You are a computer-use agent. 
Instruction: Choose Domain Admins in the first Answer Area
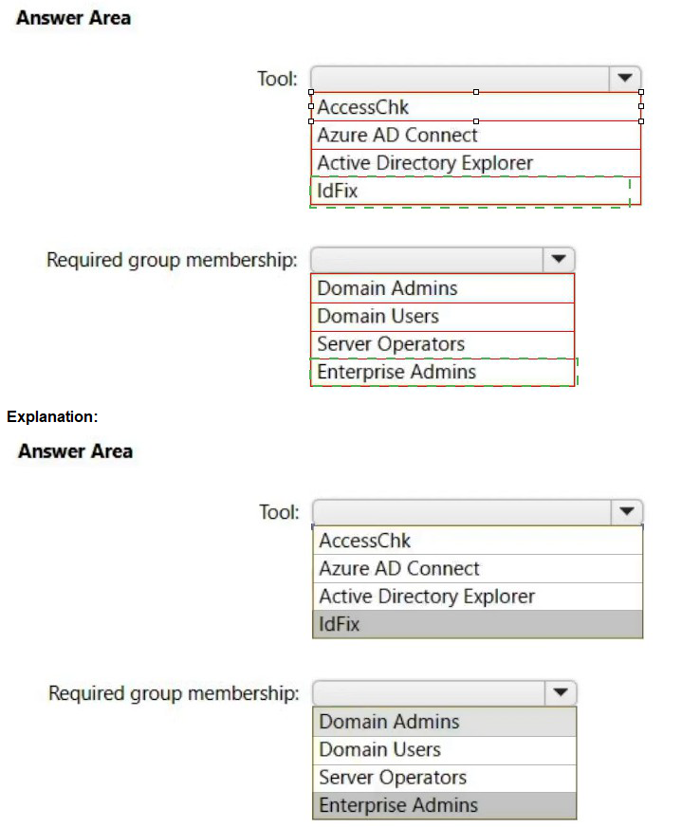point(442,288)
